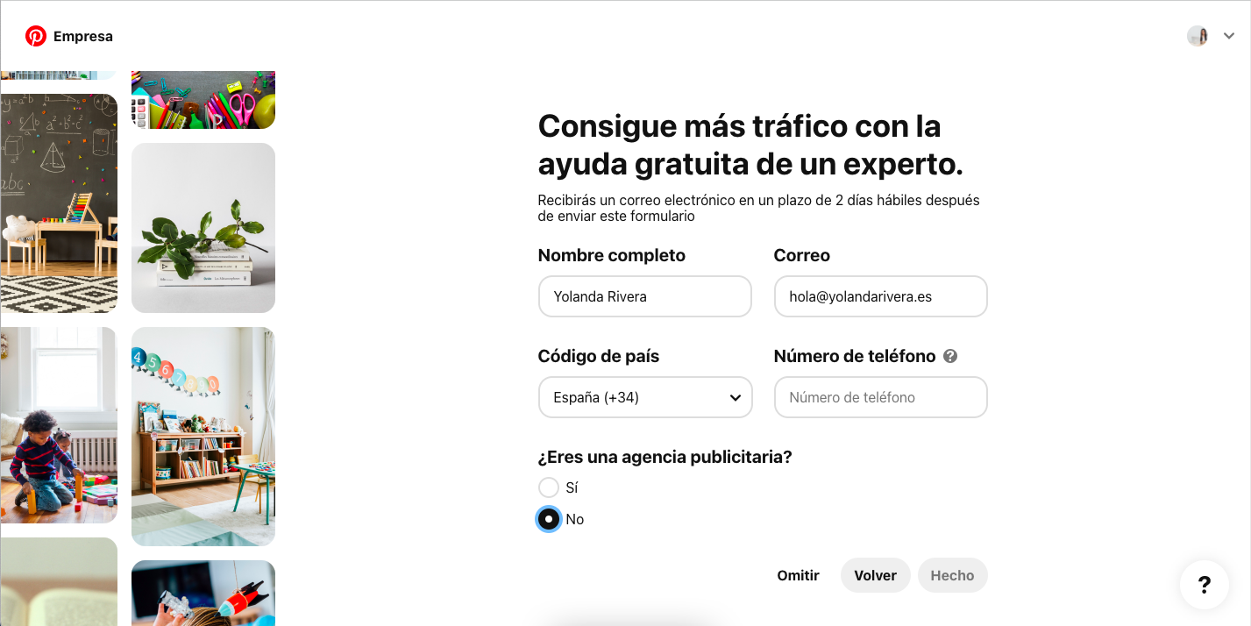Open the floating question mark support button

pyautogui.click(x=1204, y=585)
